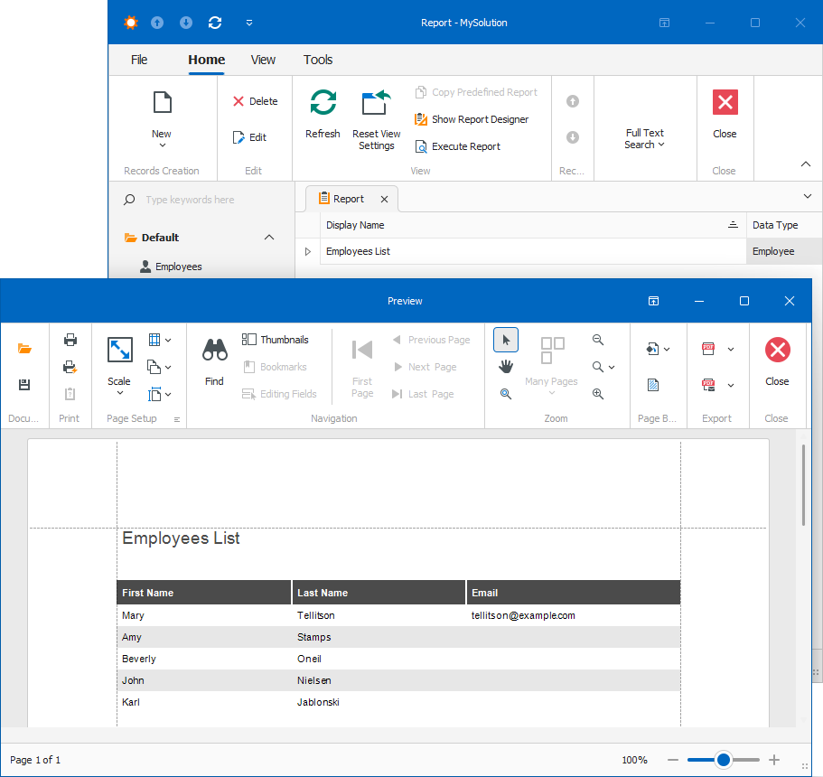Open Export To dropdown arrow

click(x=731, y=349)
